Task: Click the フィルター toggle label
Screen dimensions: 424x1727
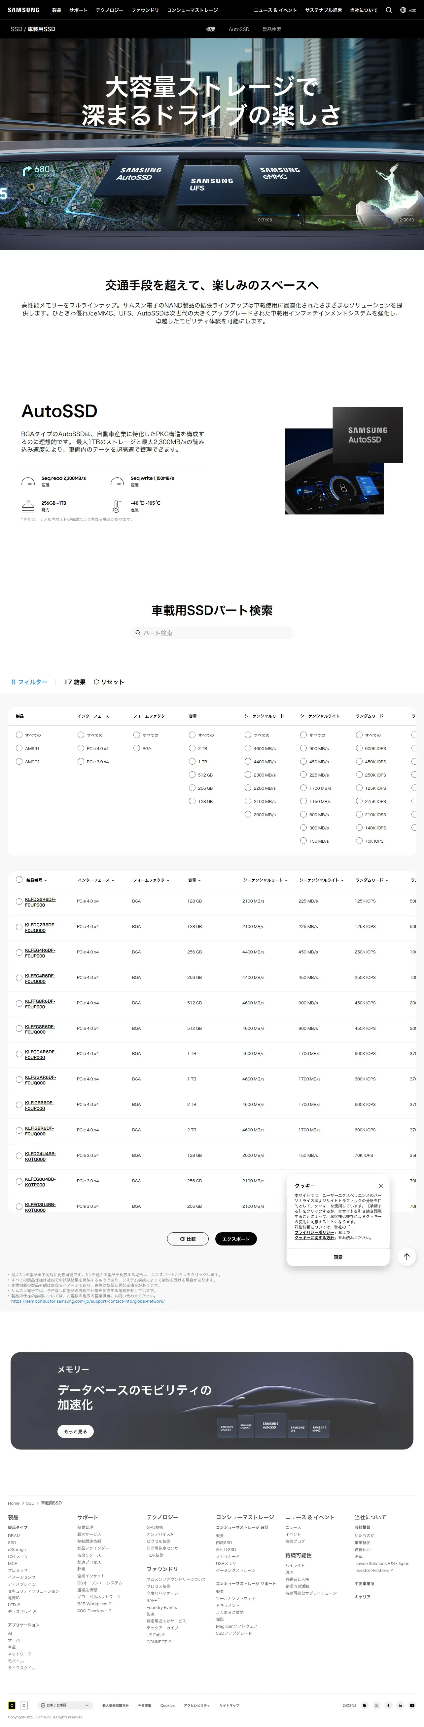Action: 32,682
